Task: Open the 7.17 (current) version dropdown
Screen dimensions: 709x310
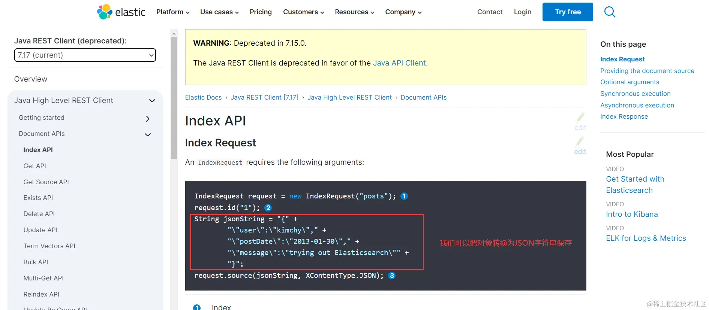Action: pyautogui.click(x=85, y=55)
